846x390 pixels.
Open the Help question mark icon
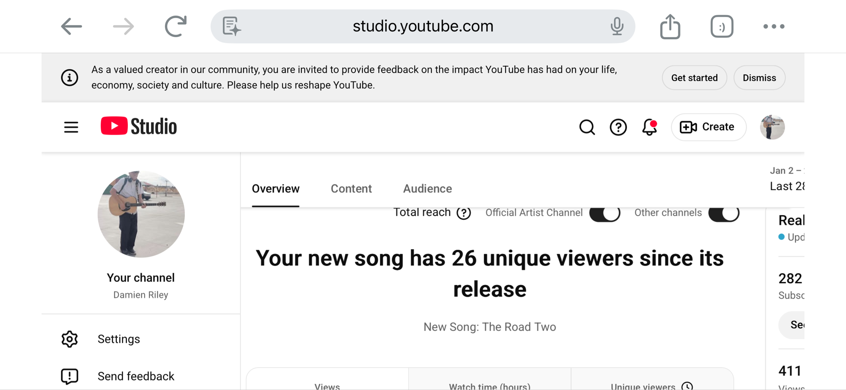coord(618,127)
